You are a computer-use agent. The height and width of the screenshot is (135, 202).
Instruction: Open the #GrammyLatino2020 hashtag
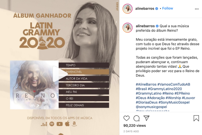click(165, 89)
